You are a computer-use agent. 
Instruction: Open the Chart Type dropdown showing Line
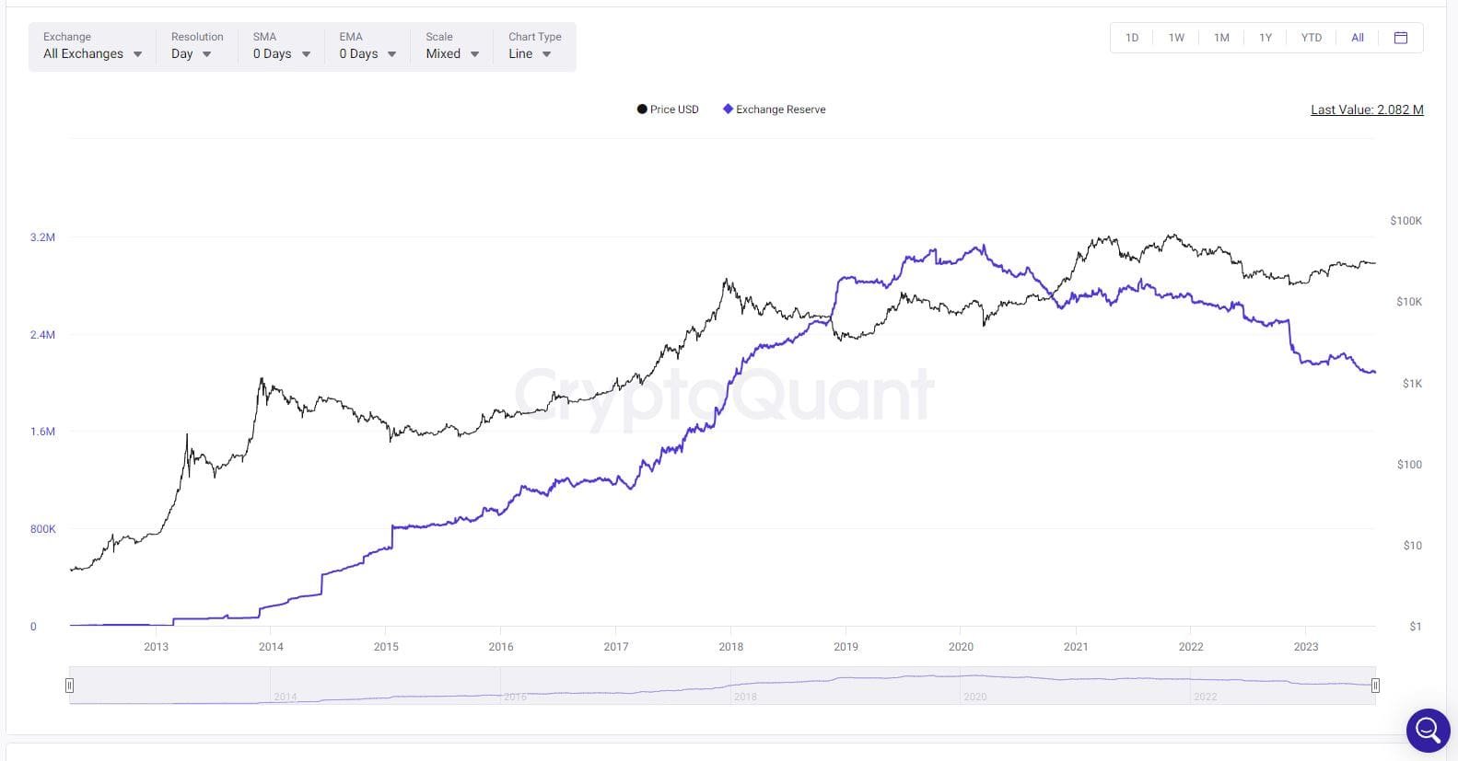pyautogui.click(x=529, y=54)
